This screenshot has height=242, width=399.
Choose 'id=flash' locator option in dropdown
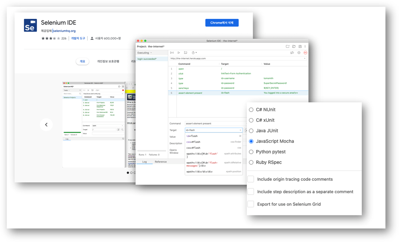tap(214, 136)
